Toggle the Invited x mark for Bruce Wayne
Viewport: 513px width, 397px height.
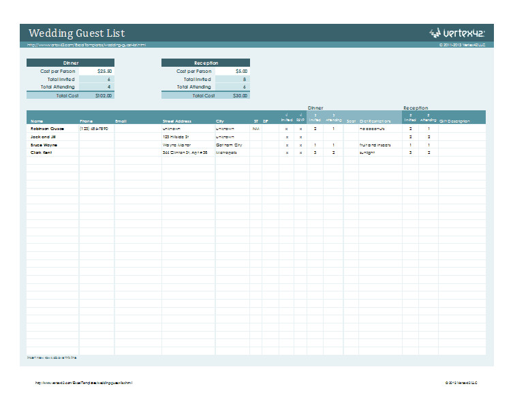[287, 144]
